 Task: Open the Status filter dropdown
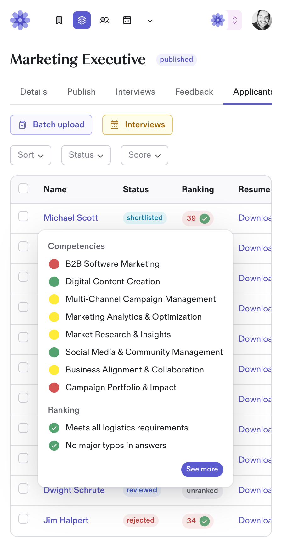tap(86, 155)
